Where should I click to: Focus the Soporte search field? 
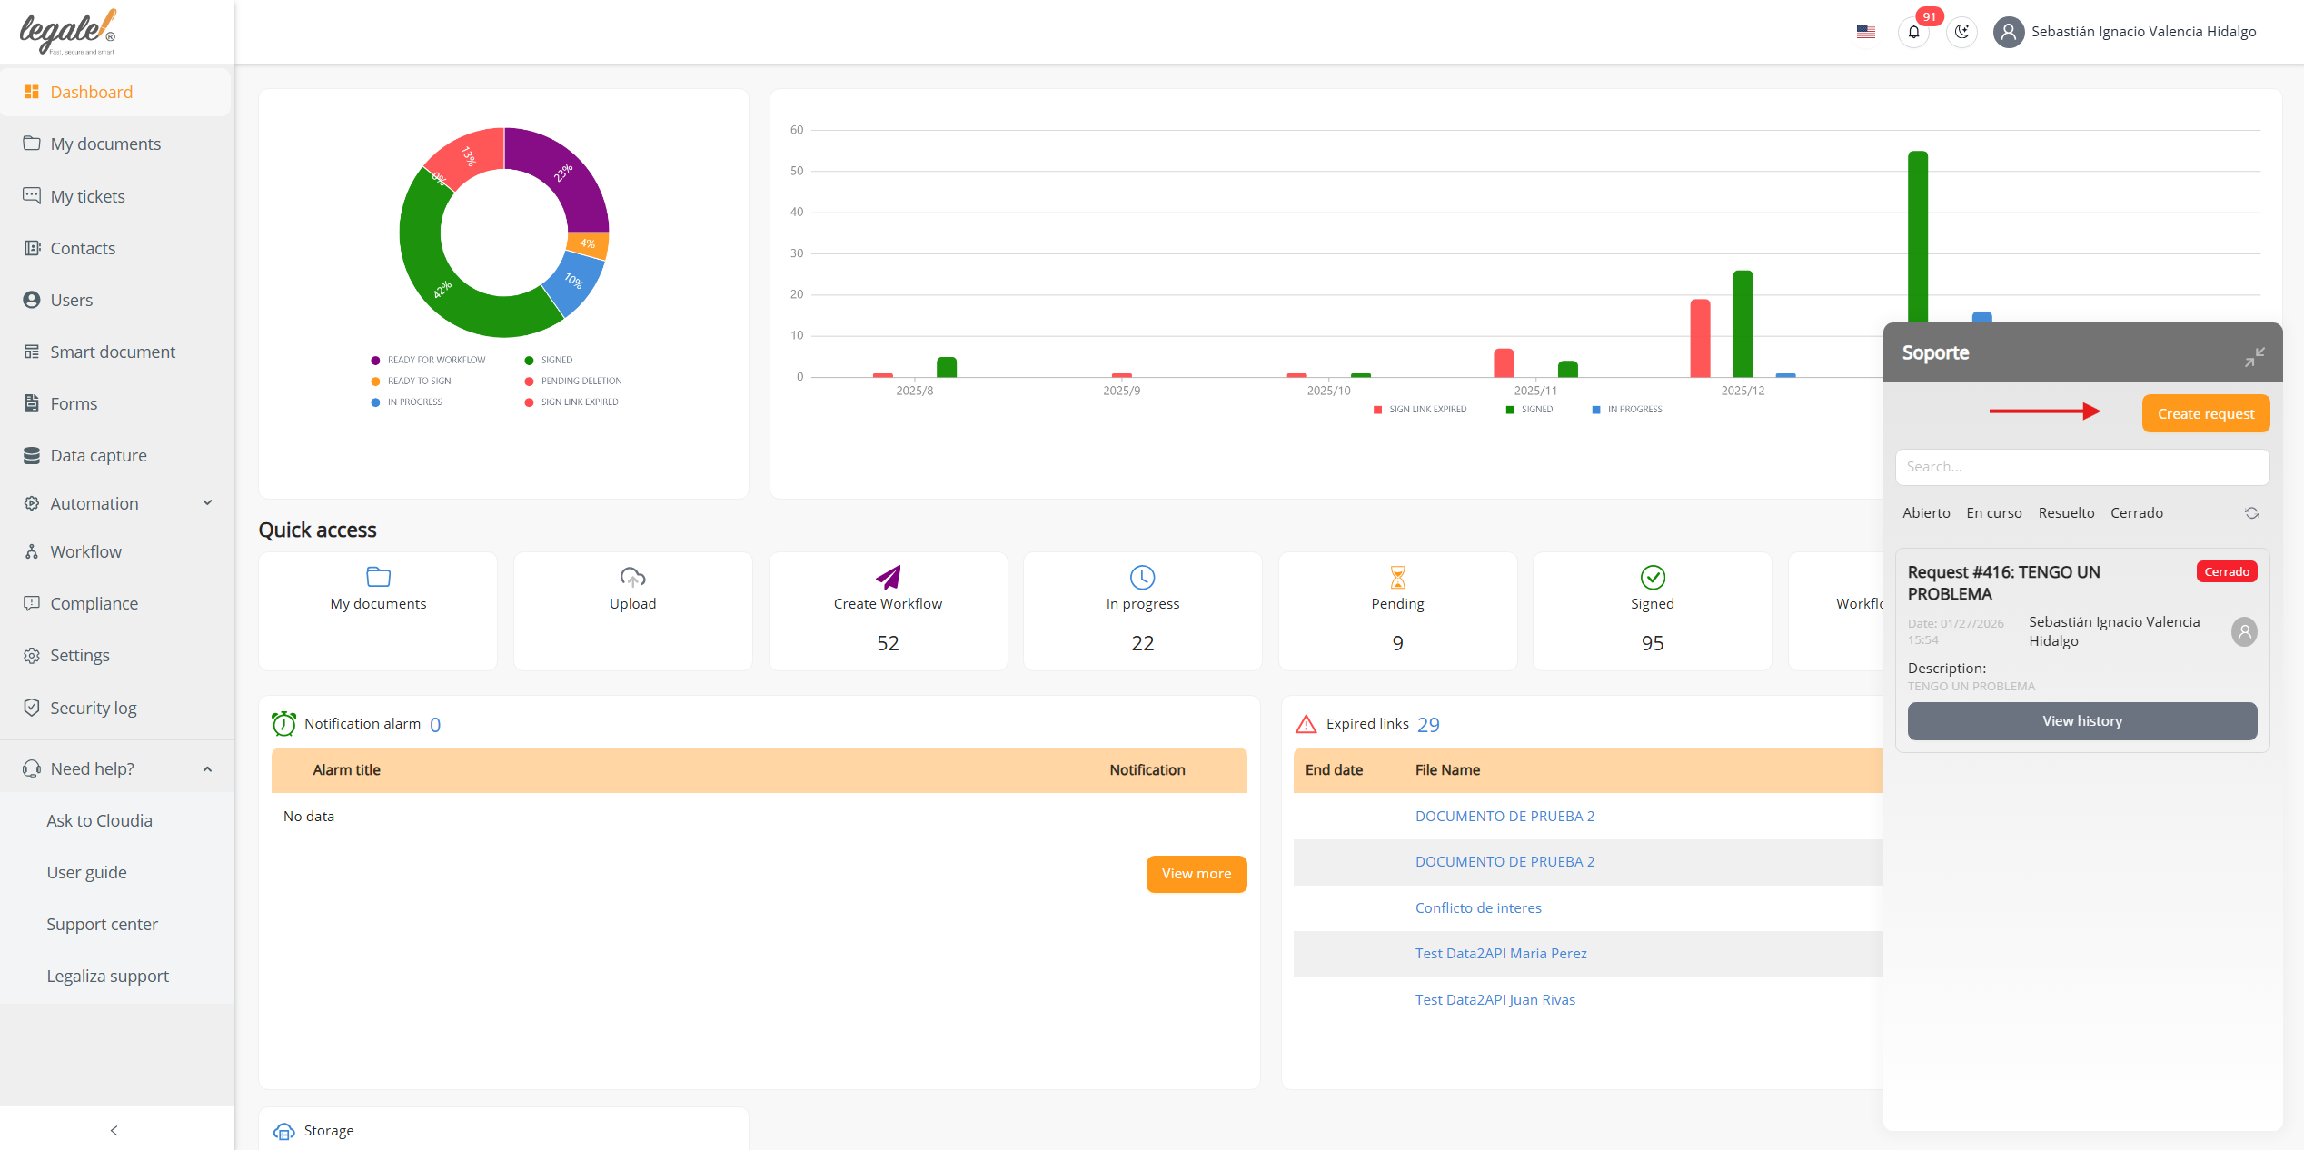[2081, 467]
